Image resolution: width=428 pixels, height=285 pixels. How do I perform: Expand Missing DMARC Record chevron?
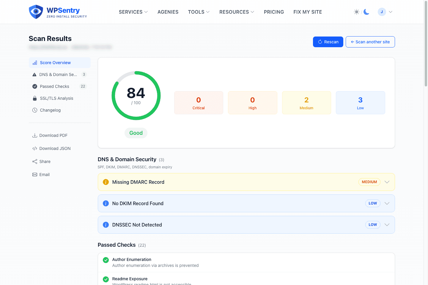[387, 182]
